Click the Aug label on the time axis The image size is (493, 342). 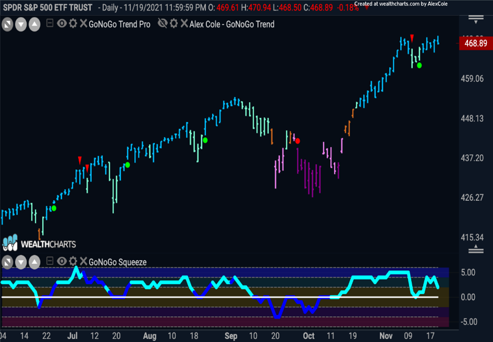150,336
